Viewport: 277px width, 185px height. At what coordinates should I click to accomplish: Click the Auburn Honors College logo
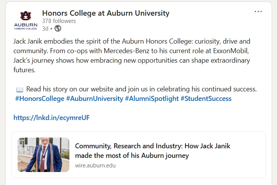(x=26, y=20)
